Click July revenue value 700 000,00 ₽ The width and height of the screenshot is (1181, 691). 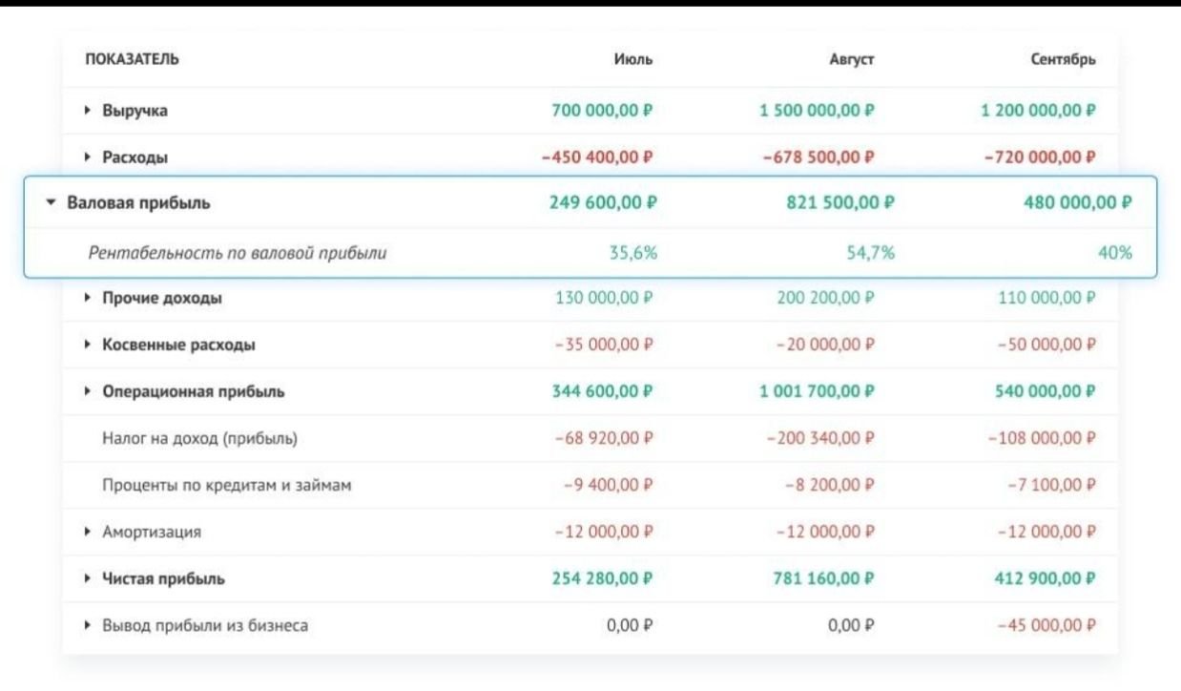(x=602, y=111)
